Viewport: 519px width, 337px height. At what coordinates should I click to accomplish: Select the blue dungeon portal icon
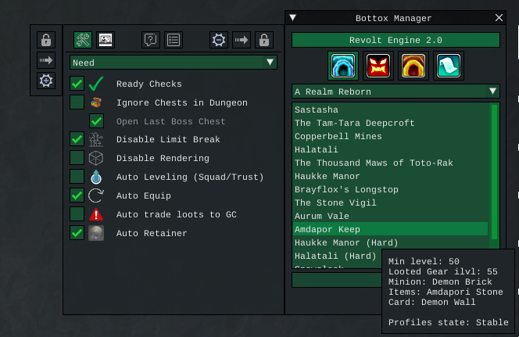coord(343,66)
